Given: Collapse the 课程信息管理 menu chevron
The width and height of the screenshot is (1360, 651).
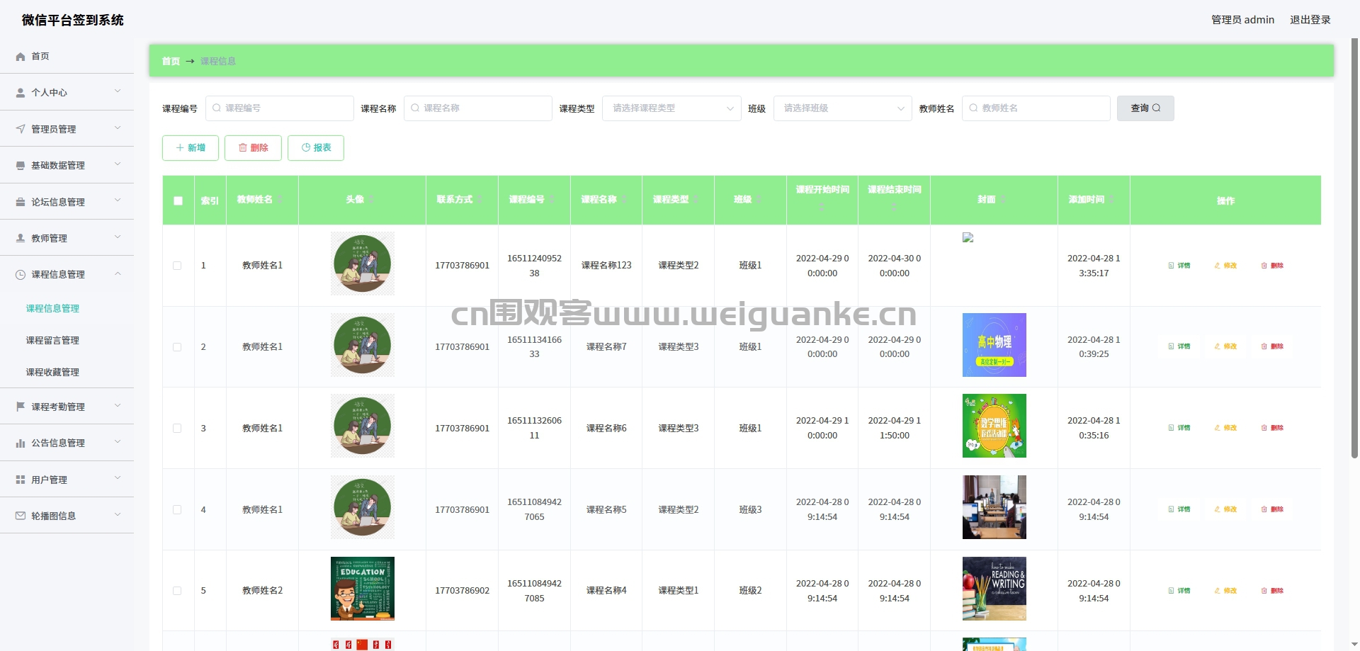Looking at the screenshot, I should coord(118,274).
